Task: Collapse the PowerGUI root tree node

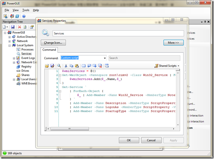Action: pyautogui.click(x=5, y=33)
